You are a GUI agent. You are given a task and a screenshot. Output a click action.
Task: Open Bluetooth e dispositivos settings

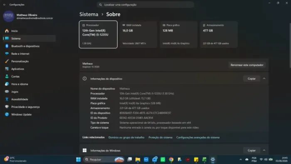pos(30,46)
